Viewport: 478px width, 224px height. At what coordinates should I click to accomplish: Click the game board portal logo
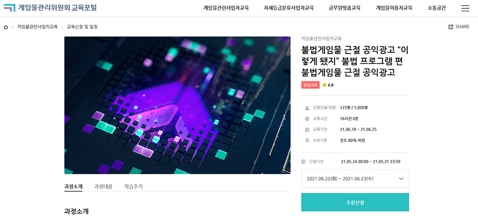[x=50, y=7]
